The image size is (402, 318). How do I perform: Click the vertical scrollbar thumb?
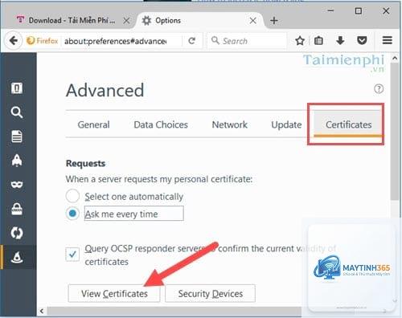[395, 132]
